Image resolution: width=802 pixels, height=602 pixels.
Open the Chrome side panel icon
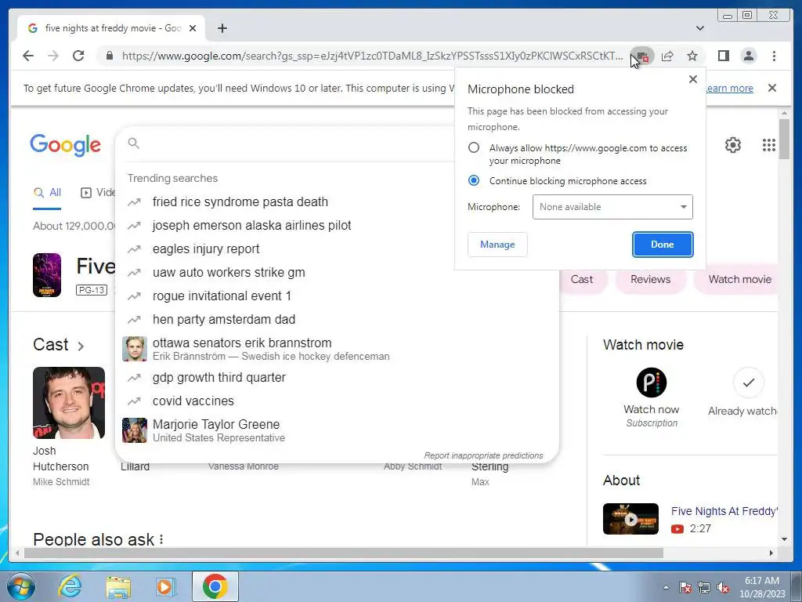pos(723,56)
